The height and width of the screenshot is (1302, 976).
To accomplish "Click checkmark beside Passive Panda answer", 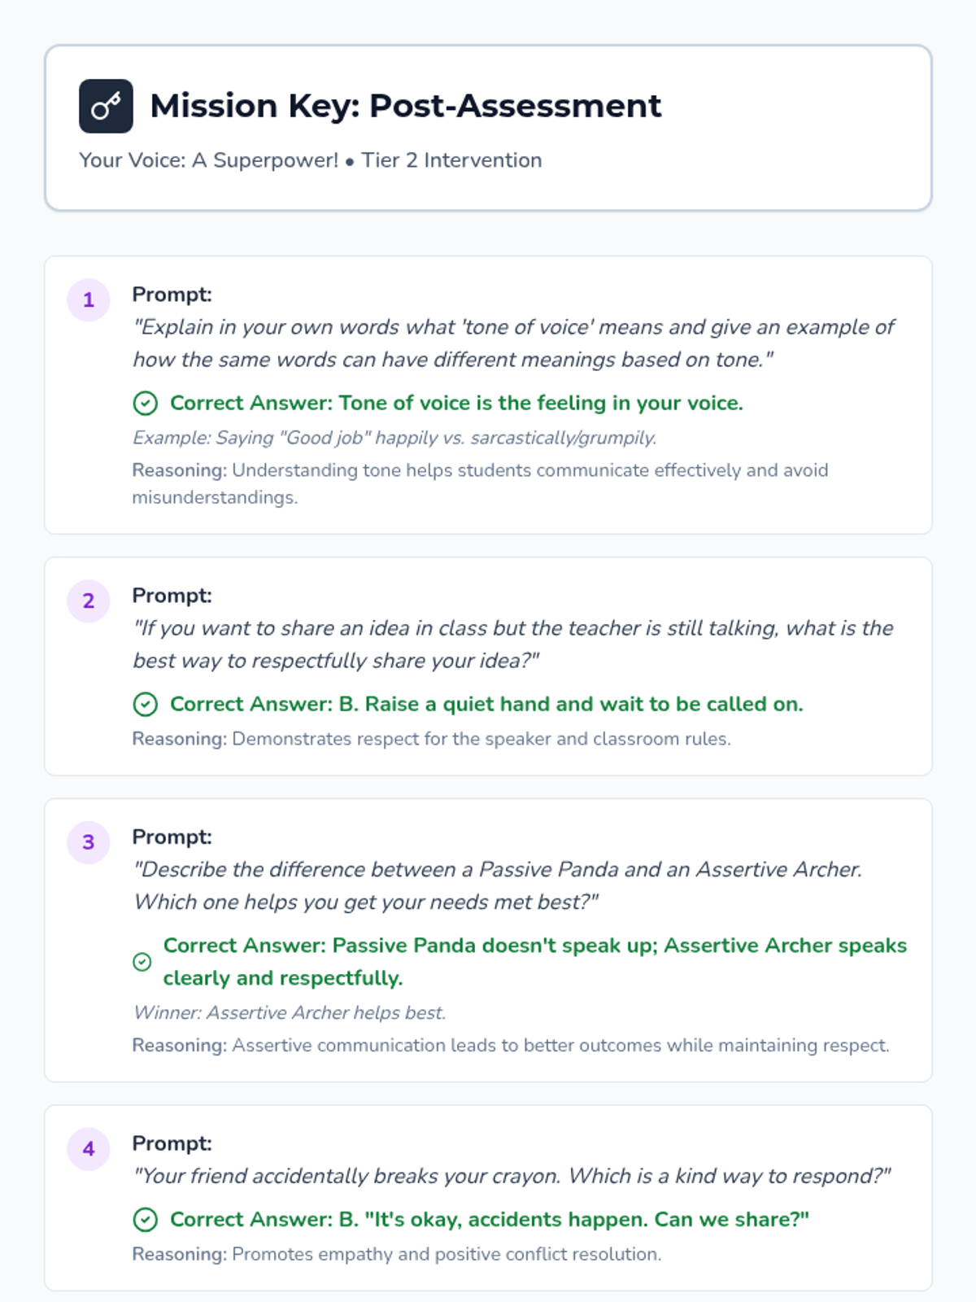I will (x=142, y=962).
